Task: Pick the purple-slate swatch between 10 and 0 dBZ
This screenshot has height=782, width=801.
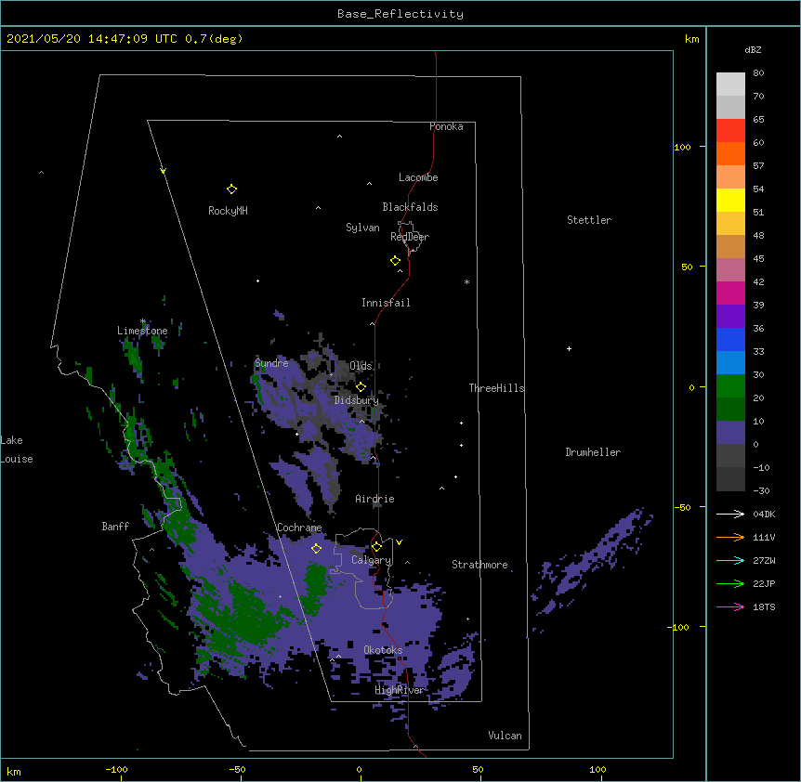Action: 730,433
